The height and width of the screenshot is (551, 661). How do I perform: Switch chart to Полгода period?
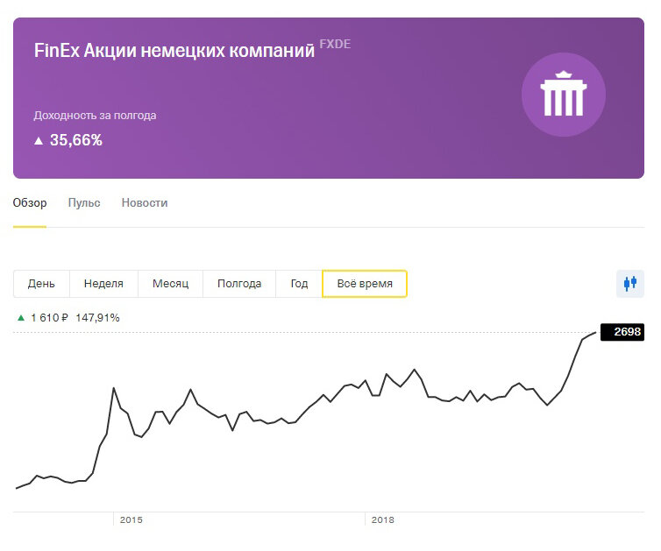coord(239,284)
